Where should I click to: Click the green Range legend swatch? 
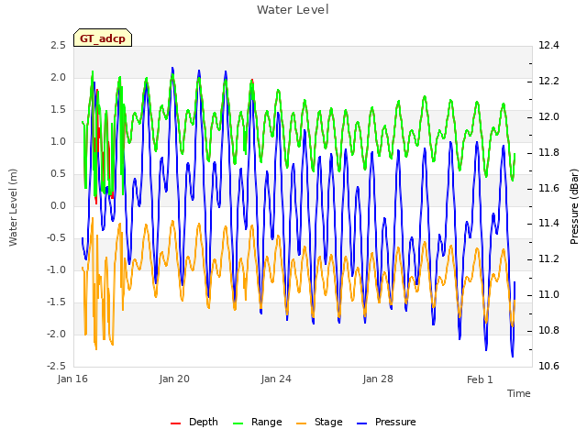[x=238, y=423]
